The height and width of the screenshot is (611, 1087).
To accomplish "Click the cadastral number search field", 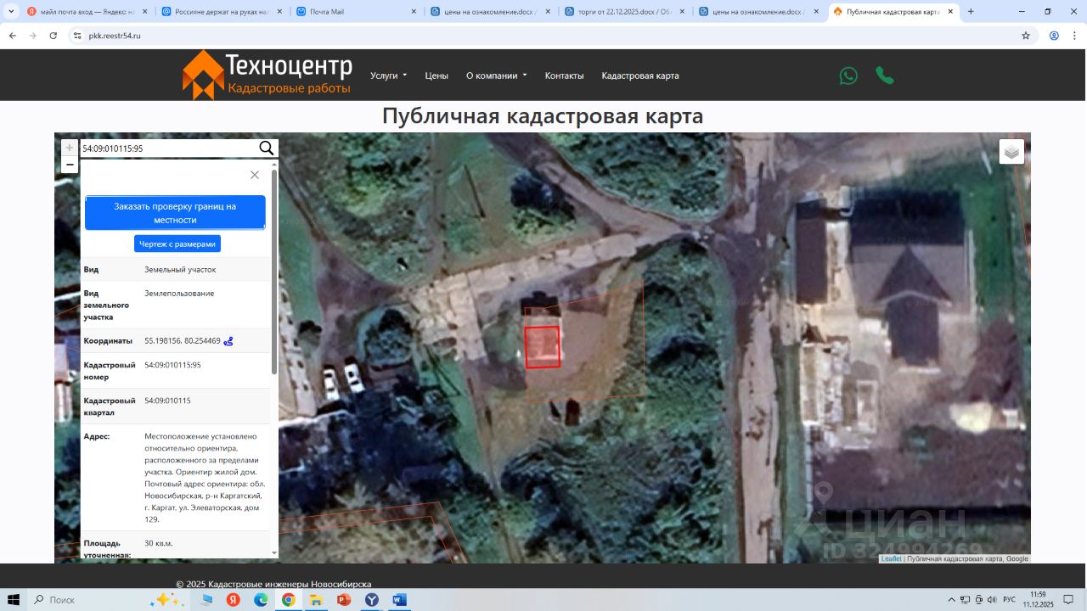I will pyautogui.click(x=168, y=149).
